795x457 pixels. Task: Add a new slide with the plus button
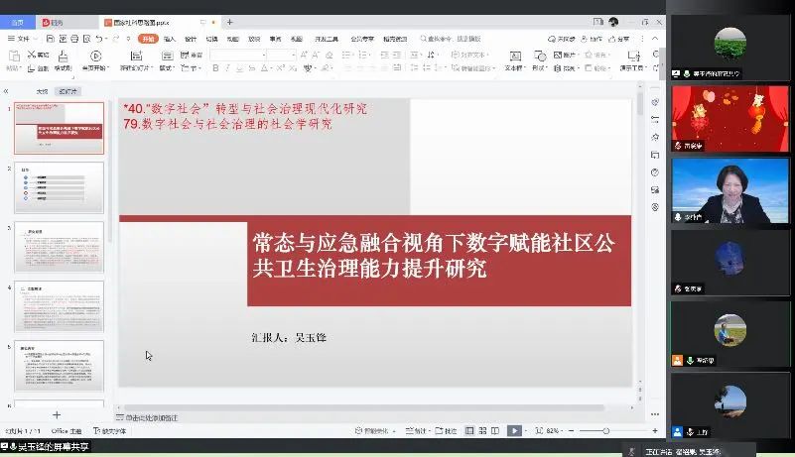point(57,414)
